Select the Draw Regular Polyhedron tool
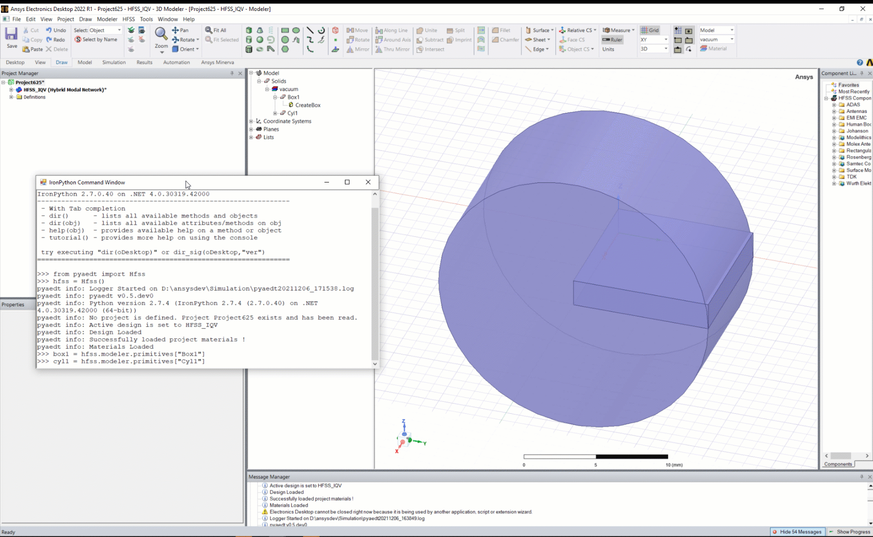The width and height of the screenshot is (873, 537). coord(249,49)
